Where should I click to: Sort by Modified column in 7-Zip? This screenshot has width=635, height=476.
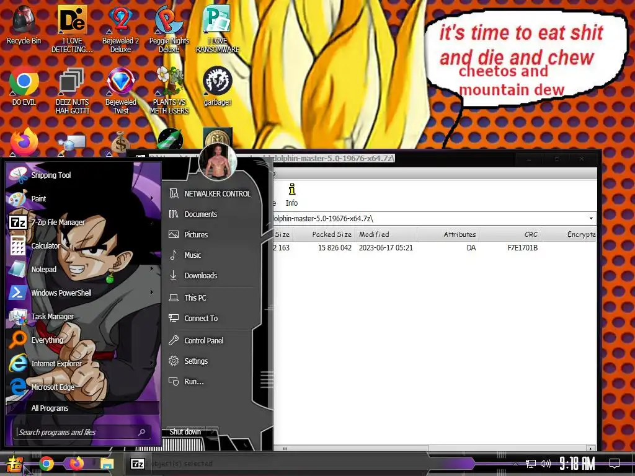point(386,234)
